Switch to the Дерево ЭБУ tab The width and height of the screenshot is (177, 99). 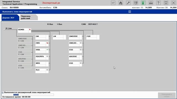coord(10,18)
